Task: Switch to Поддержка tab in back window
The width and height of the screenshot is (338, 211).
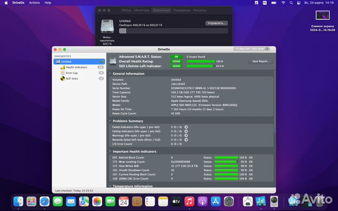Action: (182, 10)
